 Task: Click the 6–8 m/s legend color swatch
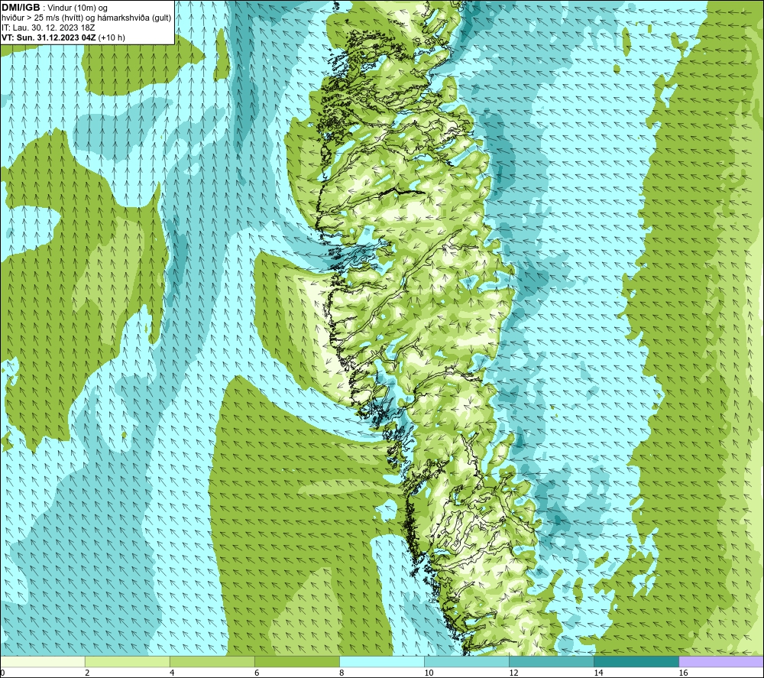297,661
